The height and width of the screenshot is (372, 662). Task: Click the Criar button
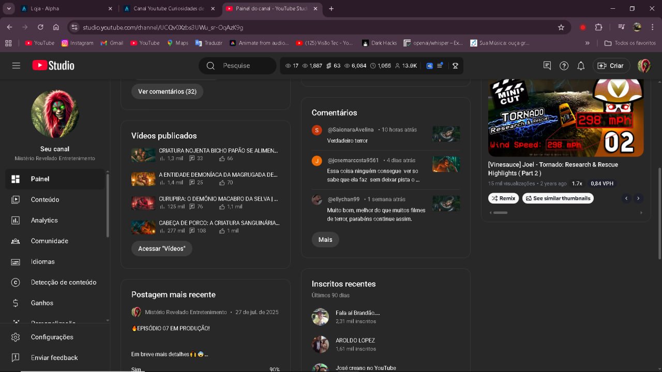(611, 66)
